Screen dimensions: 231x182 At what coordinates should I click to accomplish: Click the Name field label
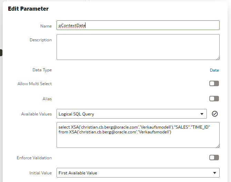[46, 26]
